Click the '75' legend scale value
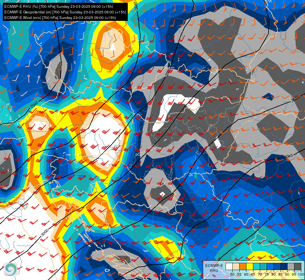Image resolution: width=305 pixels, height=280 pixels. coord(267,274)
